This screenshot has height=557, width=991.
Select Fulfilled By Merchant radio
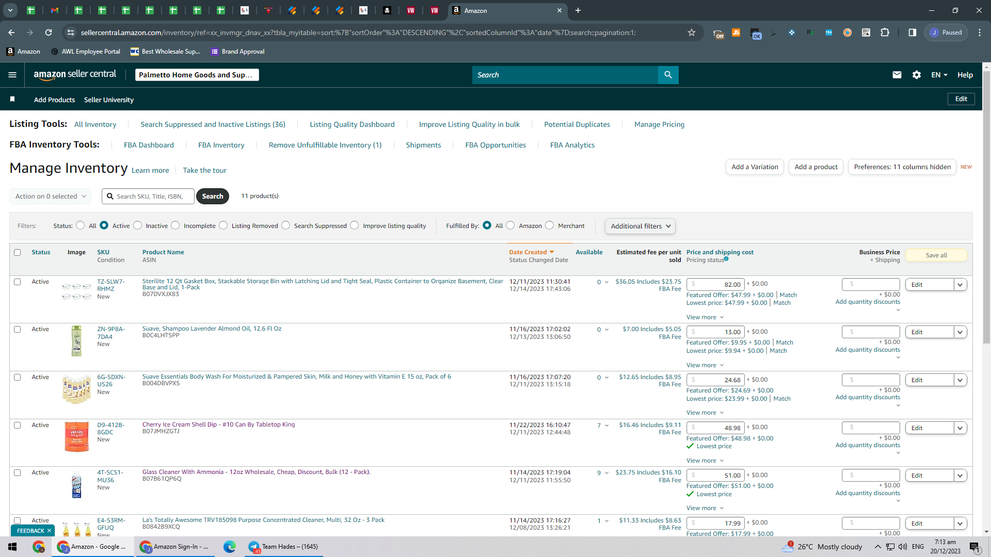[550, 225]
